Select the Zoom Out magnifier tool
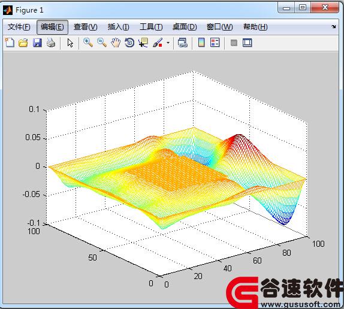This screenshot has height=309, width=344. click(102, 43)
